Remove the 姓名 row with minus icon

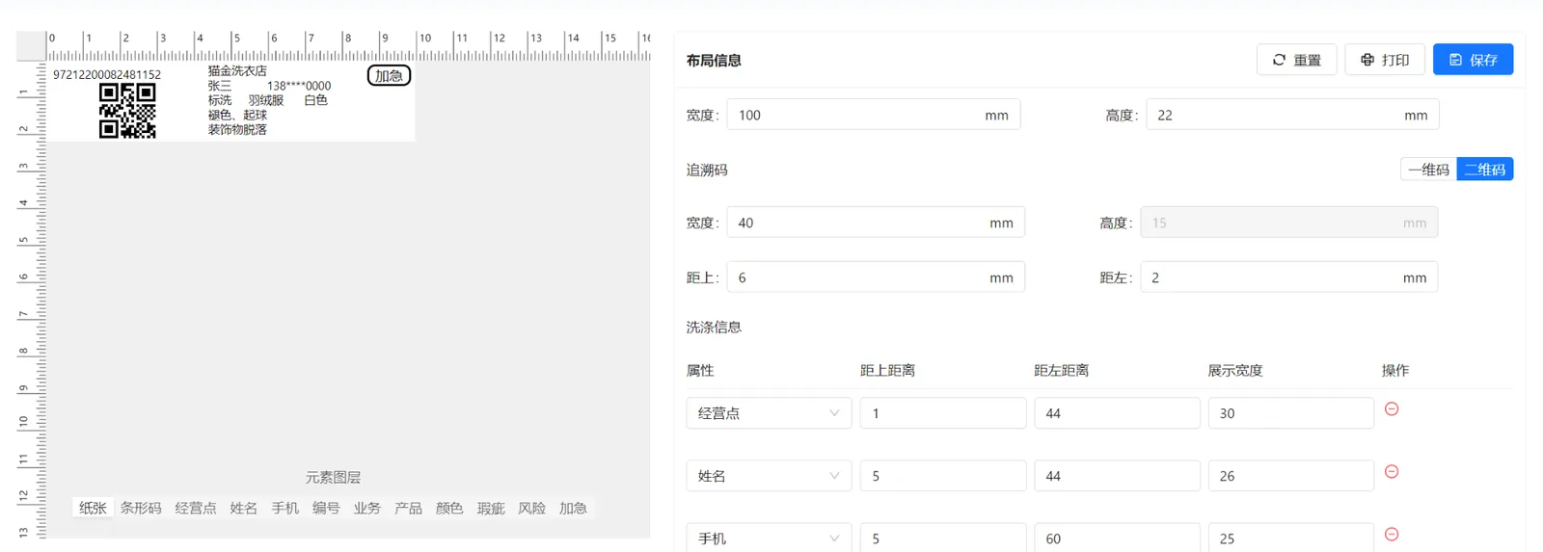(1392, 471)
